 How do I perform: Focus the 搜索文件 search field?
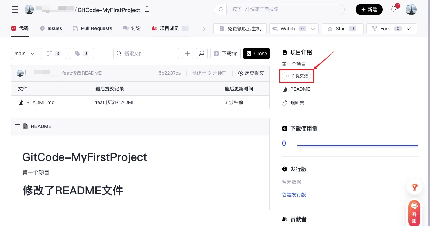[149, 54]
